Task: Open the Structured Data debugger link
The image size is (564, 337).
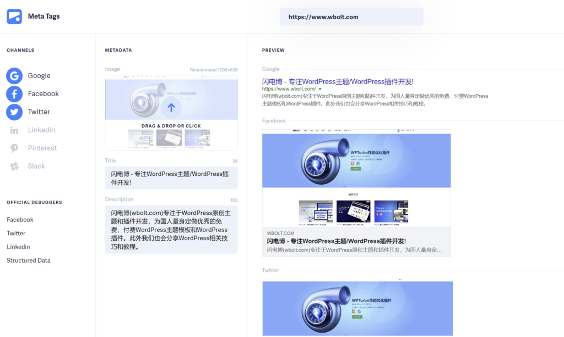Action: (x=29, y=261)
